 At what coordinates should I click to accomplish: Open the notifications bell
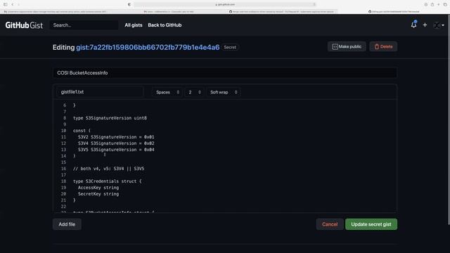(x=413, y=25)
